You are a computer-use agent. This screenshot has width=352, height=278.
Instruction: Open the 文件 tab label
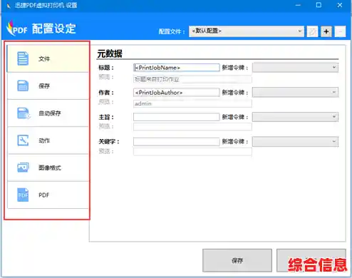(44, 58)
